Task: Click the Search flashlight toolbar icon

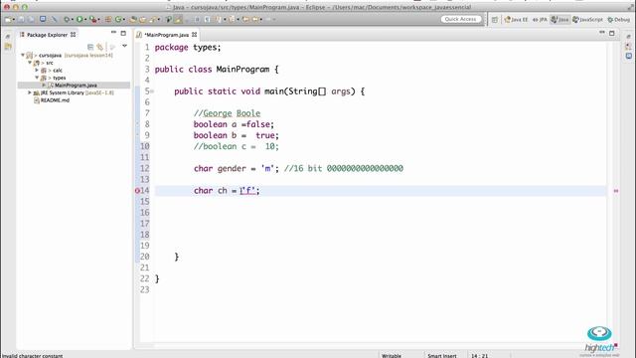Action: 152,20
